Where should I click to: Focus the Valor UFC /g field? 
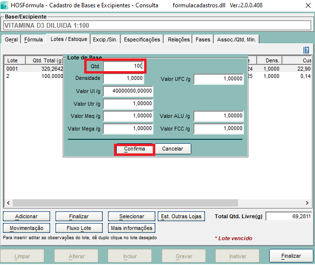click(219, 78)
